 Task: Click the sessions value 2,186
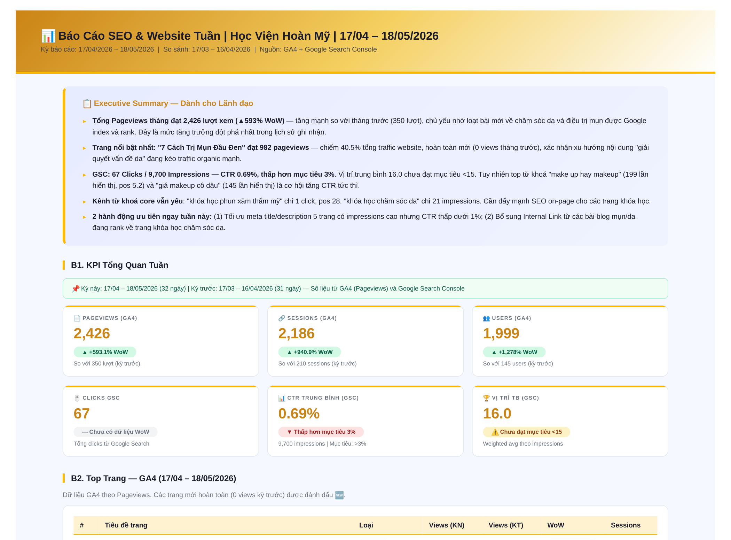point(297,333)
